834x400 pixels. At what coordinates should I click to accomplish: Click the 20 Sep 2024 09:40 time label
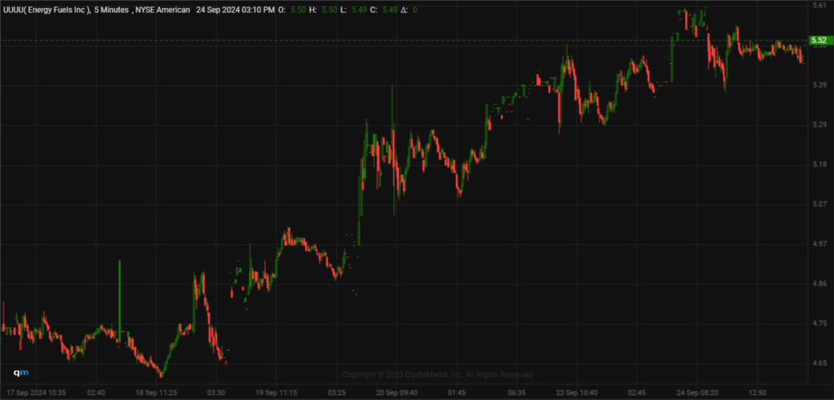(397, 393)
